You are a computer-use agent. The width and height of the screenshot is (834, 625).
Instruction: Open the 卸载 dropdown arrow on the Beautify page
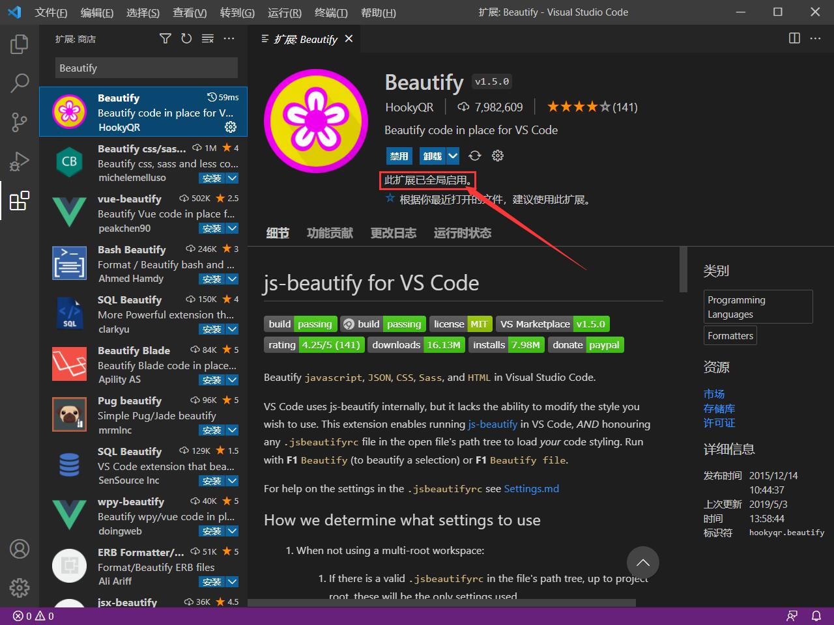(452, 156)
